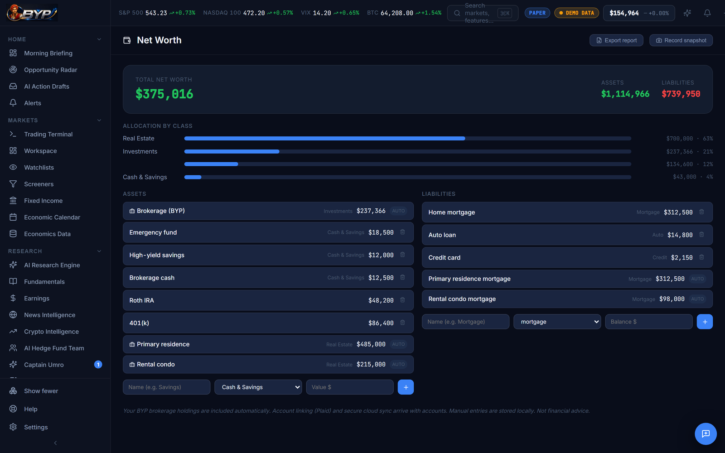Click the Export report button

(616, 40)
